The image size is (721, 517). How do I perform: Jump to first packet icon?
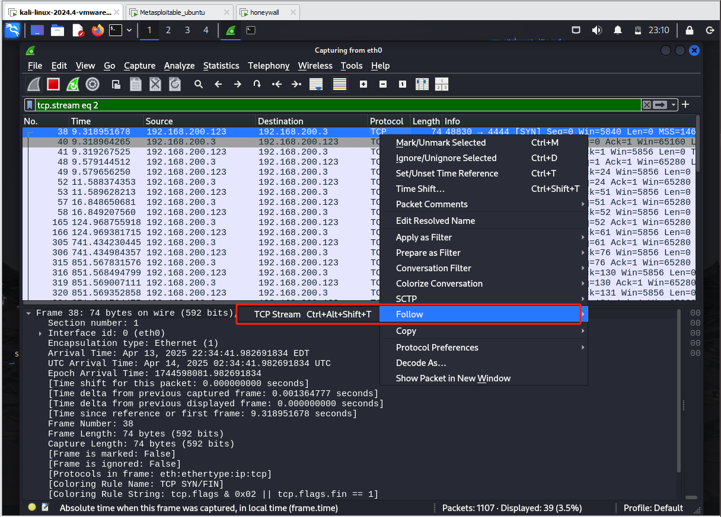276,84
